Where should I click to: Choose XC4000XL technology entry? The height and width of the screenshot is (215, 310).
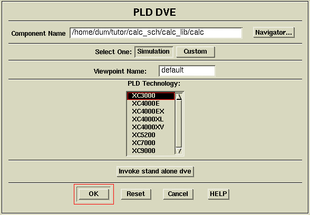pos(151,119)
